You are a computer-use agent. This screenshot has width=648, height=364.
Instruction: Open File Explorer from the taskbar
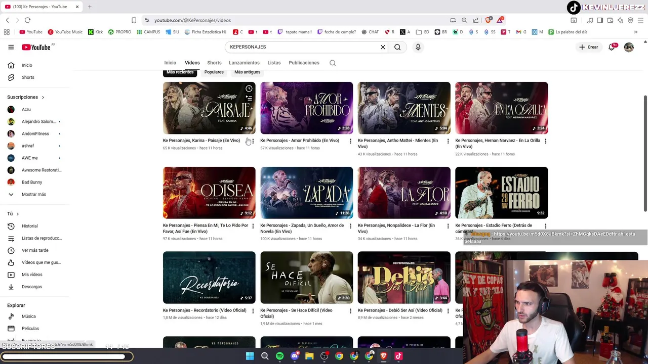pos(309,356)
